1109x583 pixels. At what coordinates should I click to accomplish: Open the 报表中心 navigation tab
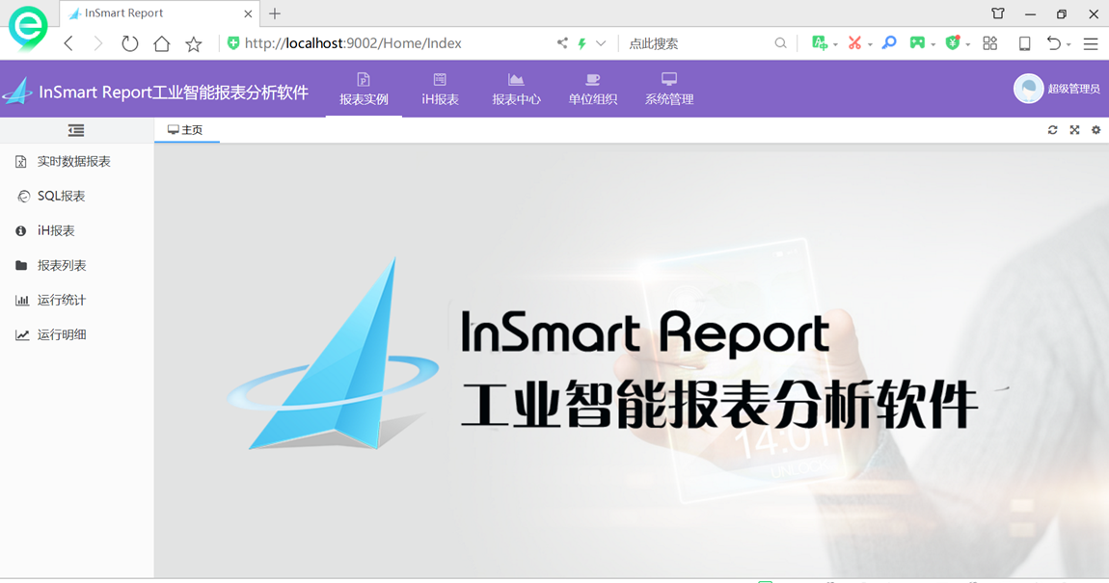[516, 89]
